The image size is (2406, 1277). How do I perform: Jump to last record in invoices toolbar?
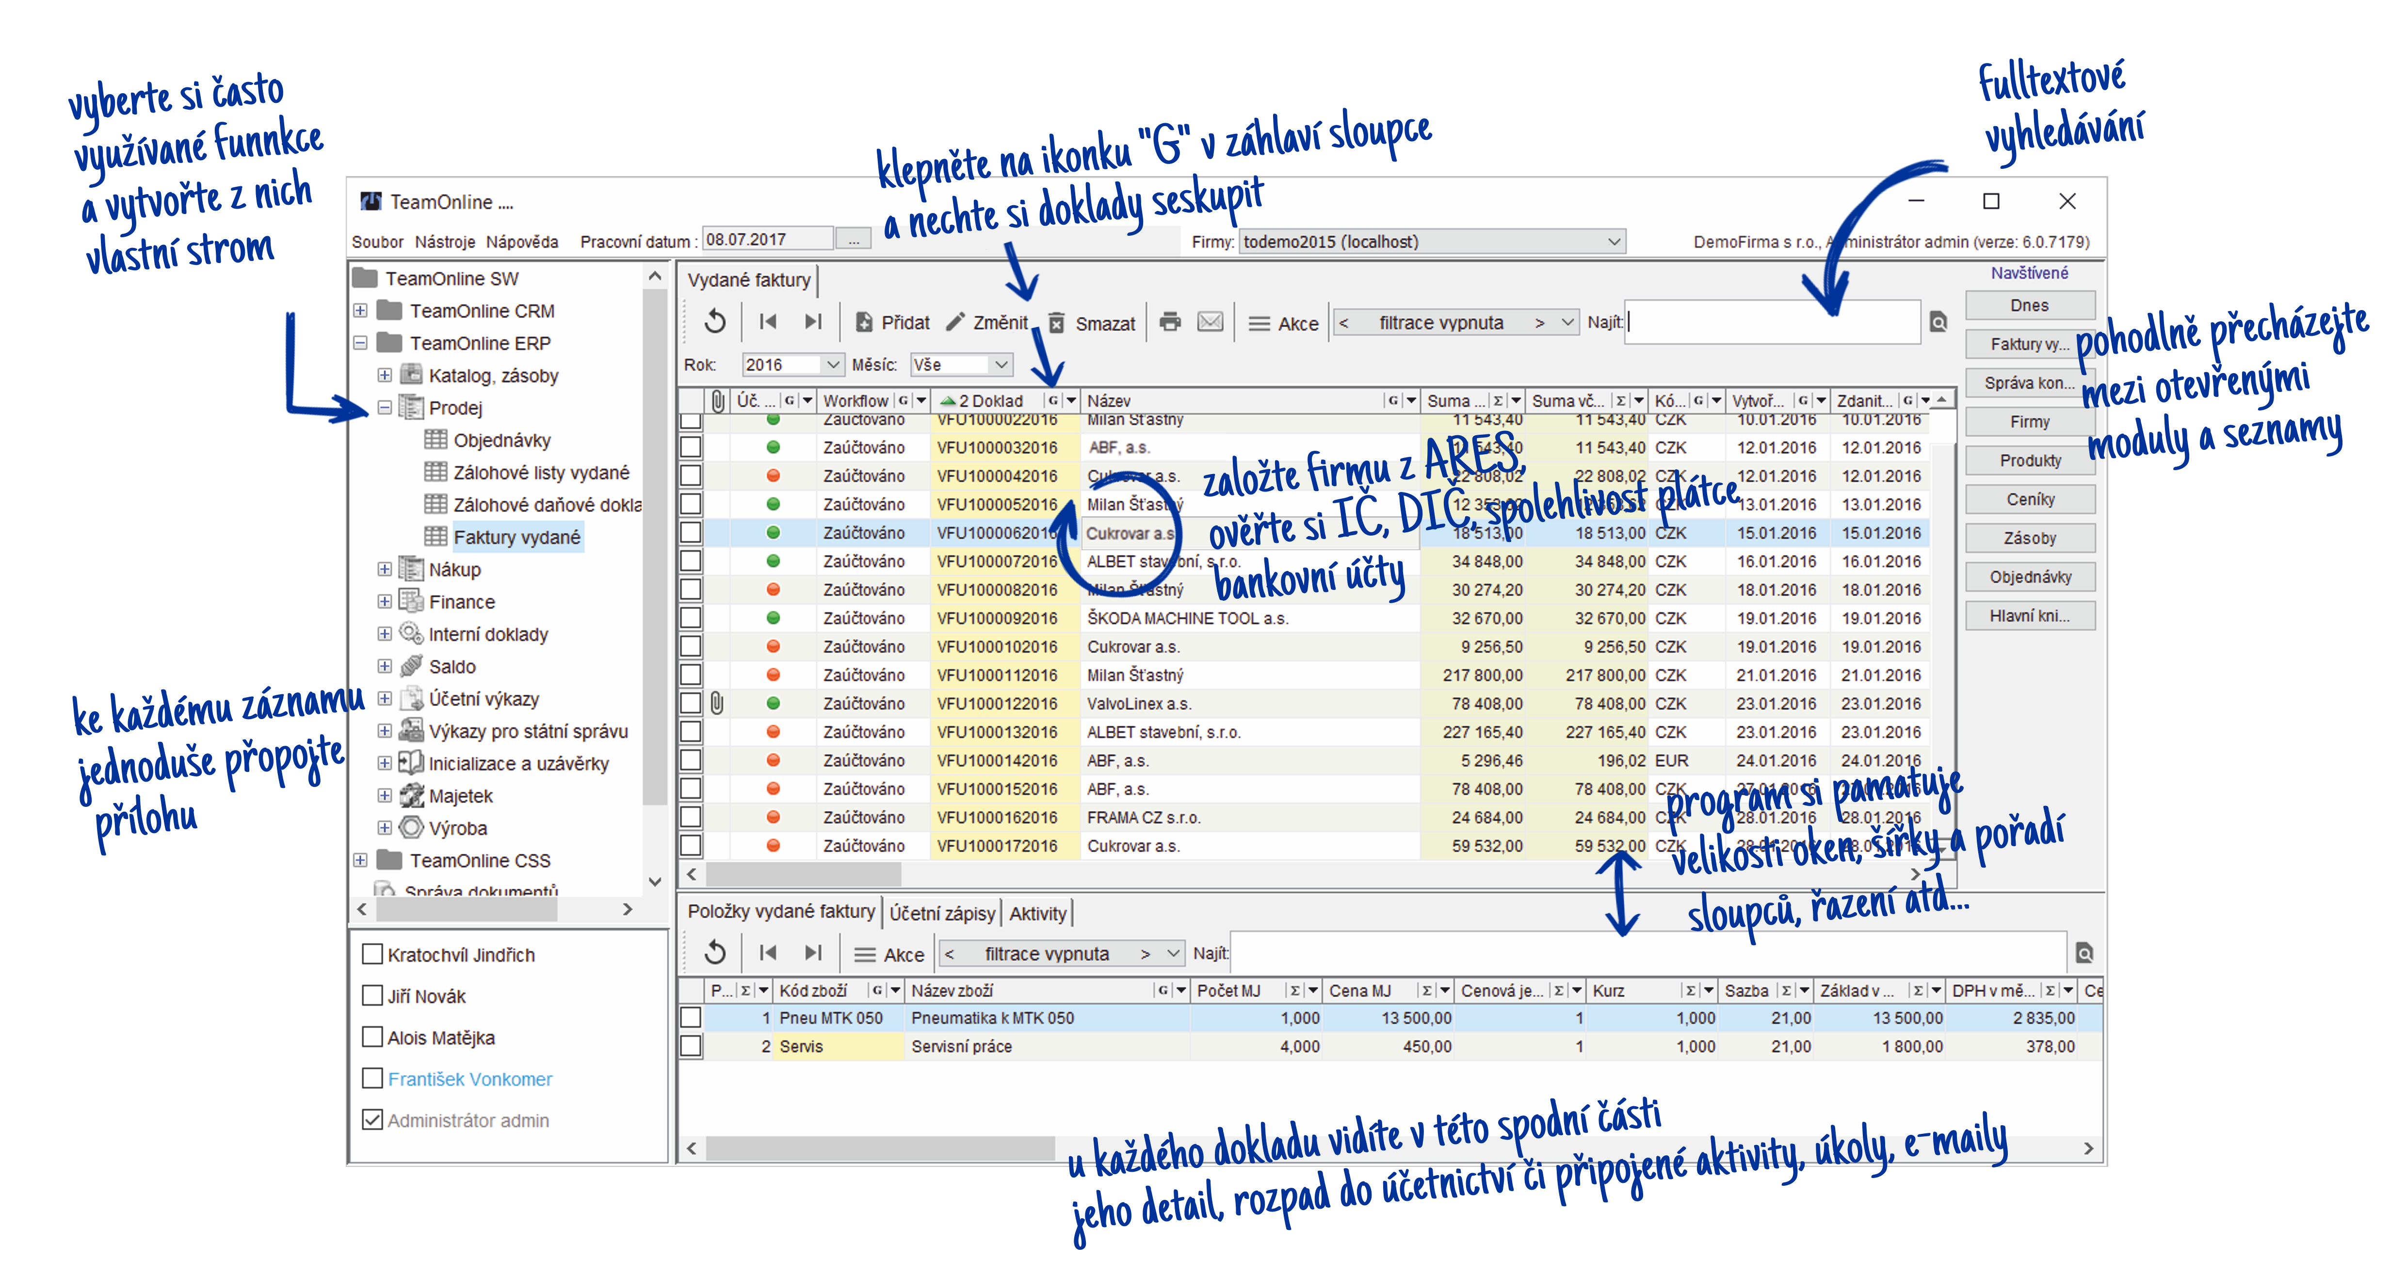tap(812, 322)
